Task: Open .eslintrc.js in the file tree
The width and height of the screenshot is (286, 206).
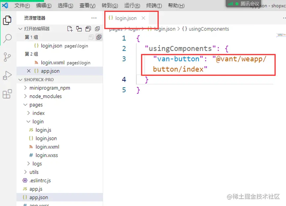Action: click(x=40, y=180)
